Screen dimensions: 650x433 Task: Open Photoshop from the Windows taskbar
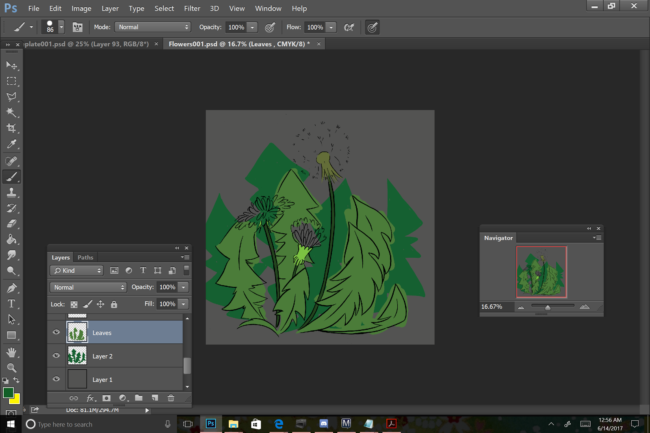[211, 424]
